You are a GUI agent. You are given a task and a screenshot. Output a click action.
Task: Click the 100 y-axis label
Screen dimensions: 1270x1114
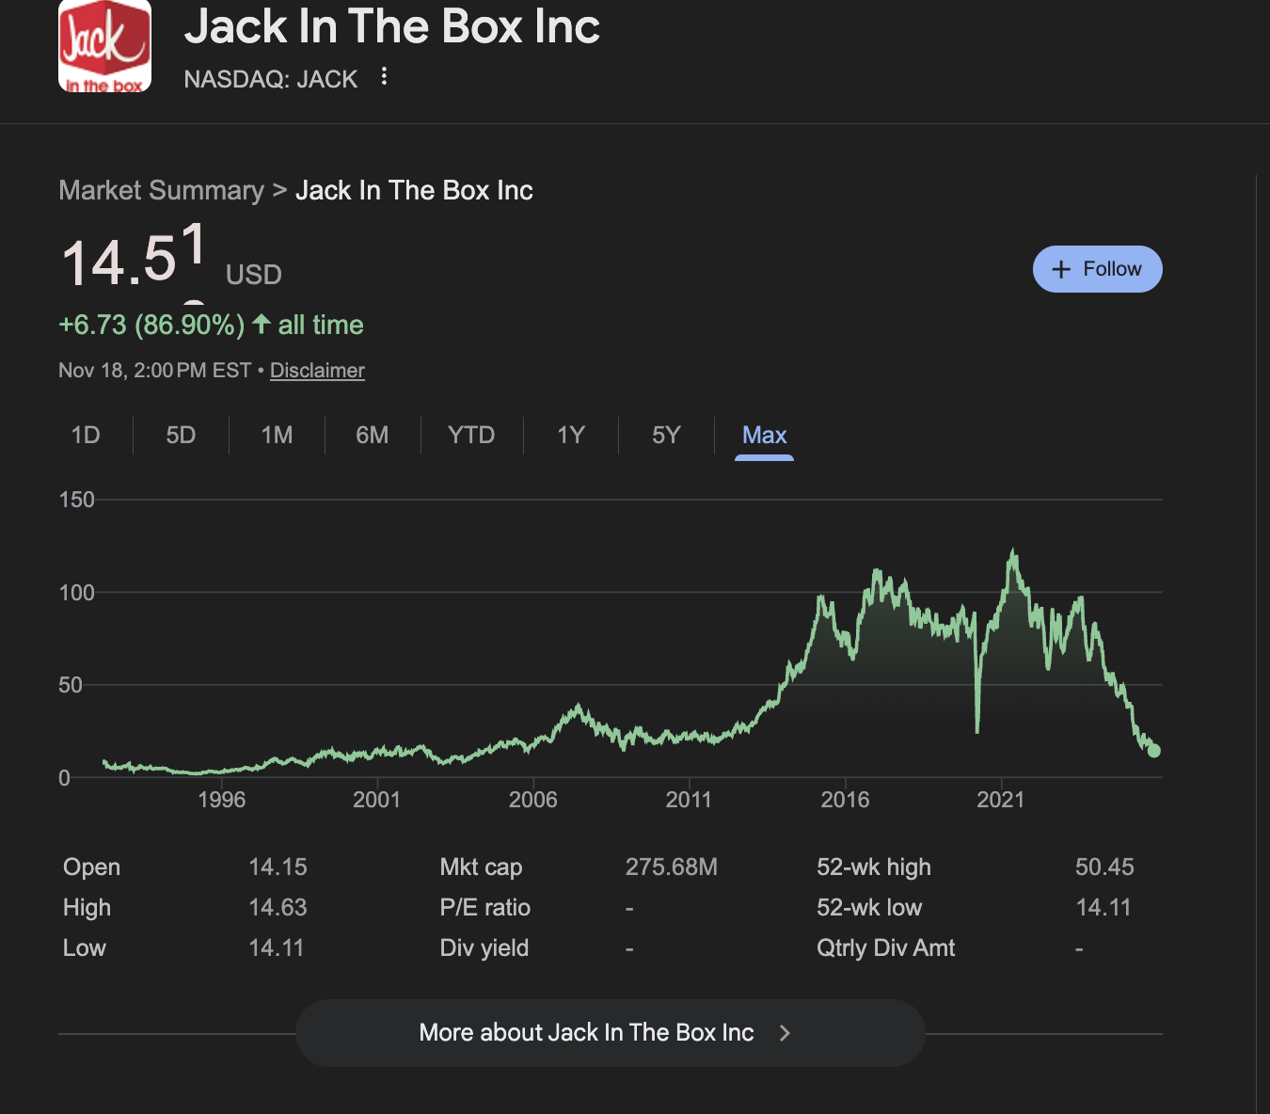click(77, 593)
